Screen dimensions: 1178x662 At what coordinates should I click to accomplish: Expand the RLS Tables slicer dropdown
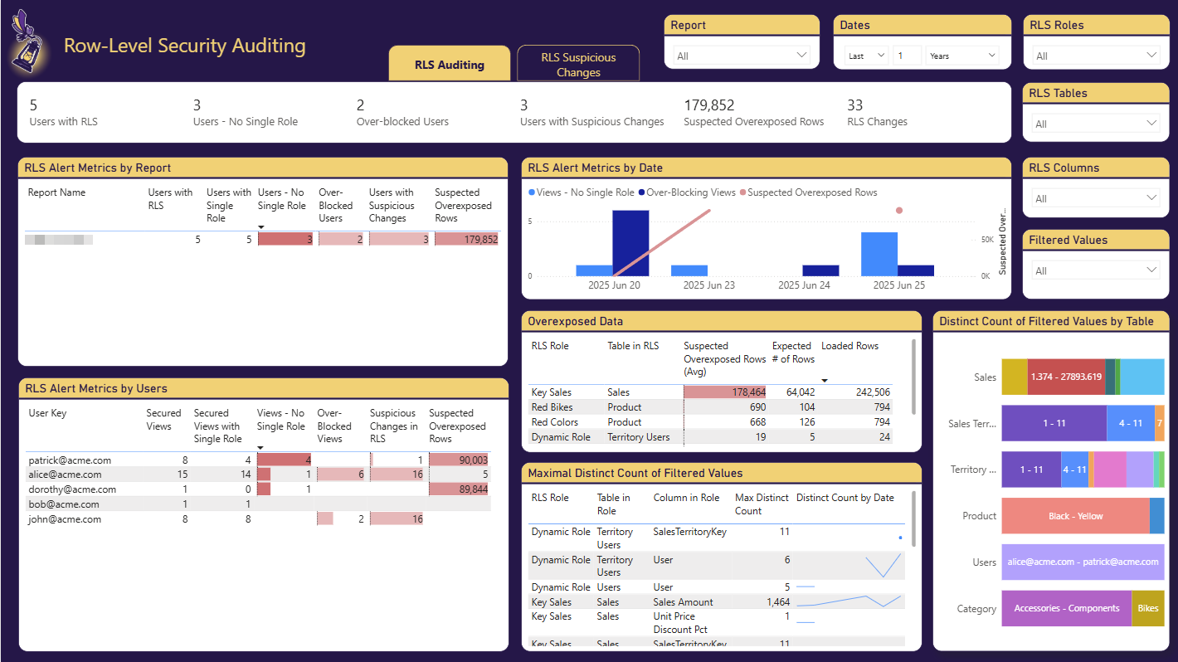tap(1094, 124)
